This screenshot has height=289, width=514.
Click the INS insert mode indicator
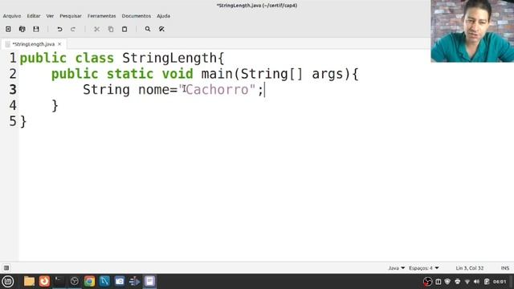(505, 268)
